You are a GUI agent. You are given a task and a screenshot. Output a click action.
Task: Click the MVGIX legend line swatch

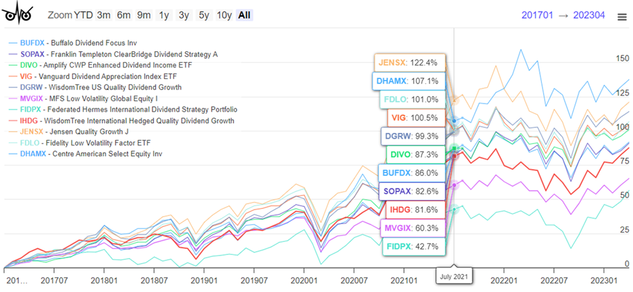coord(12,99)
